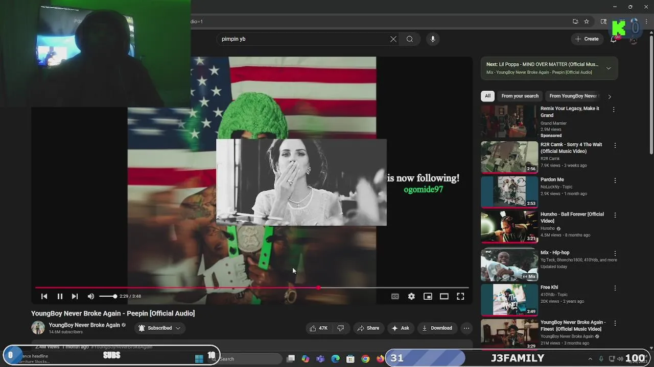Click the 'R2R Camk' channel name
This screenshot has height=367, width=654.
tap(550, 159)
